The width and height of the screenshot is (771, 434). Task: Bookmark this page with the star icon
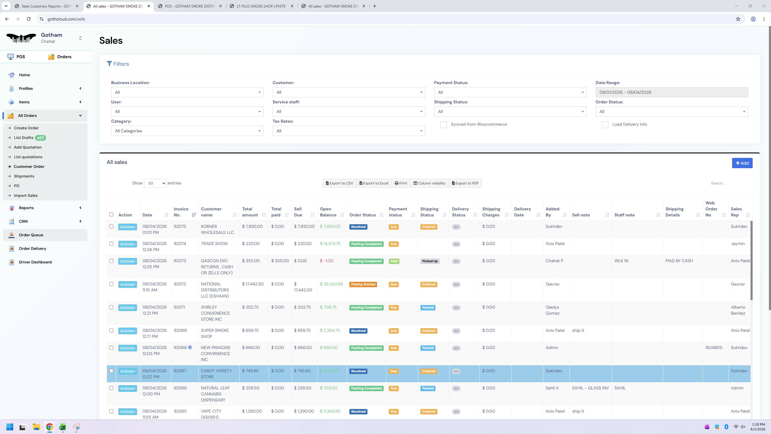click(738, 19)
